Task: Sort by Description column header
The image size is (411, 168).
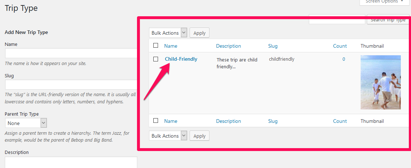Action: tap(229, 46)
